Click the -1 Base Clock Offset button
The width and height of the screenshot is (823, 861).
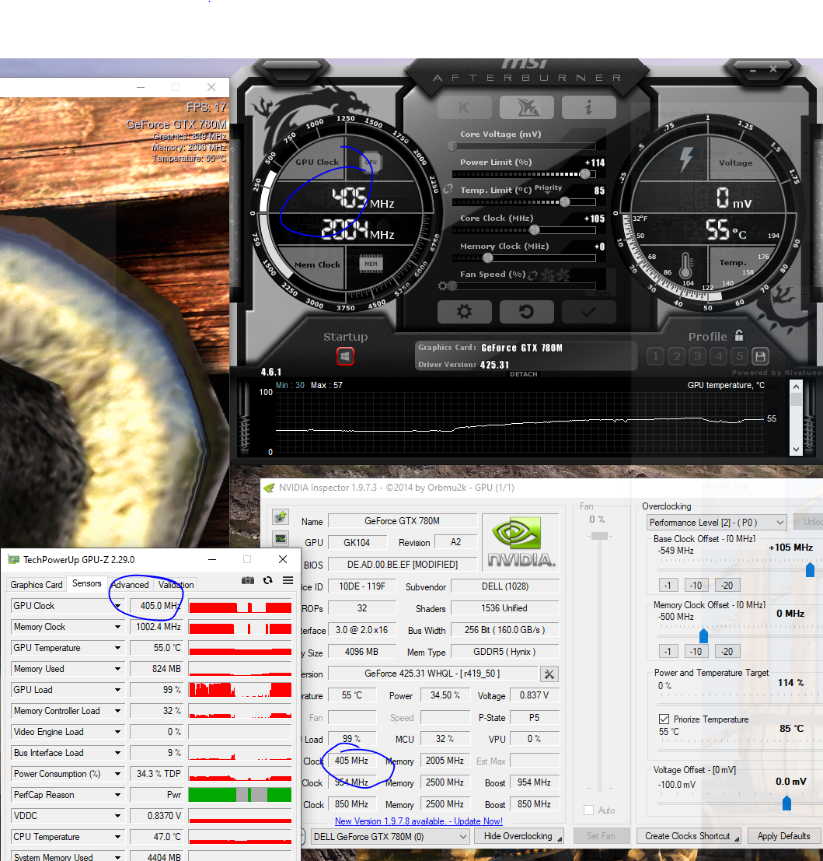pyautogui.click(x=668, y=586)
